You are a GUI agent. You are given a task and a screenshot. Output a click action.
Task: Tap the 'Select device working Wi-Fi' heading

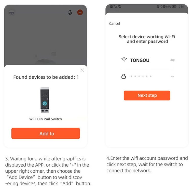147,37
